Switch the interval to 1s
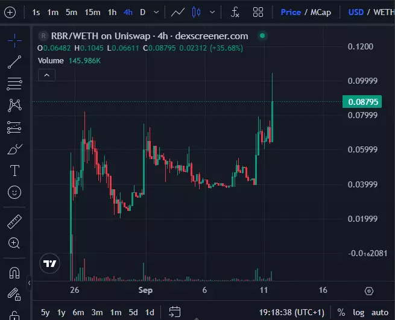 pos(36,12)
